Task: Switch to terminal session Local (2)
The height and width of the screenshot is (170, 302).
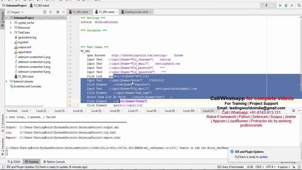Action: [x=41, y=111]
